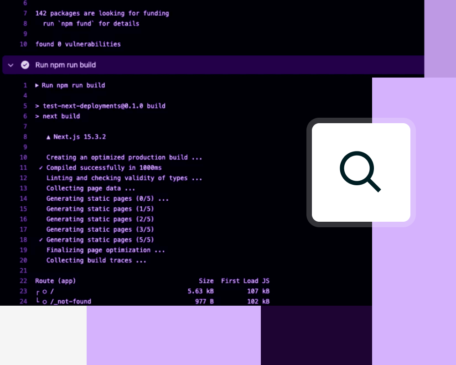Select 'Collecting build traces' log line
The image size is (456, 365).
97,260
